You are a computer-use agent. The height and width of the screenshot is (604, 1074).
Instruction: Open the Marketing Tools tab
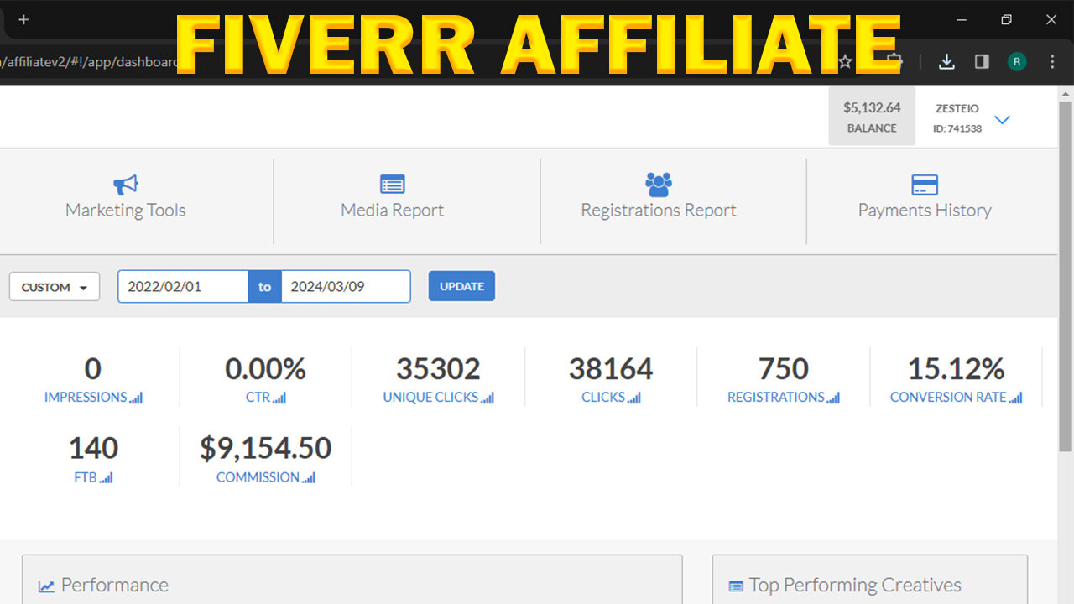pos(126,200)
